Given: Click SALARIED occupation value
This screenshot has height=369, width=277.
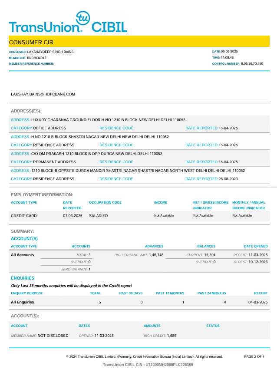Looking at the screenshot, I should pyautogui.click(x=98, y=216).
